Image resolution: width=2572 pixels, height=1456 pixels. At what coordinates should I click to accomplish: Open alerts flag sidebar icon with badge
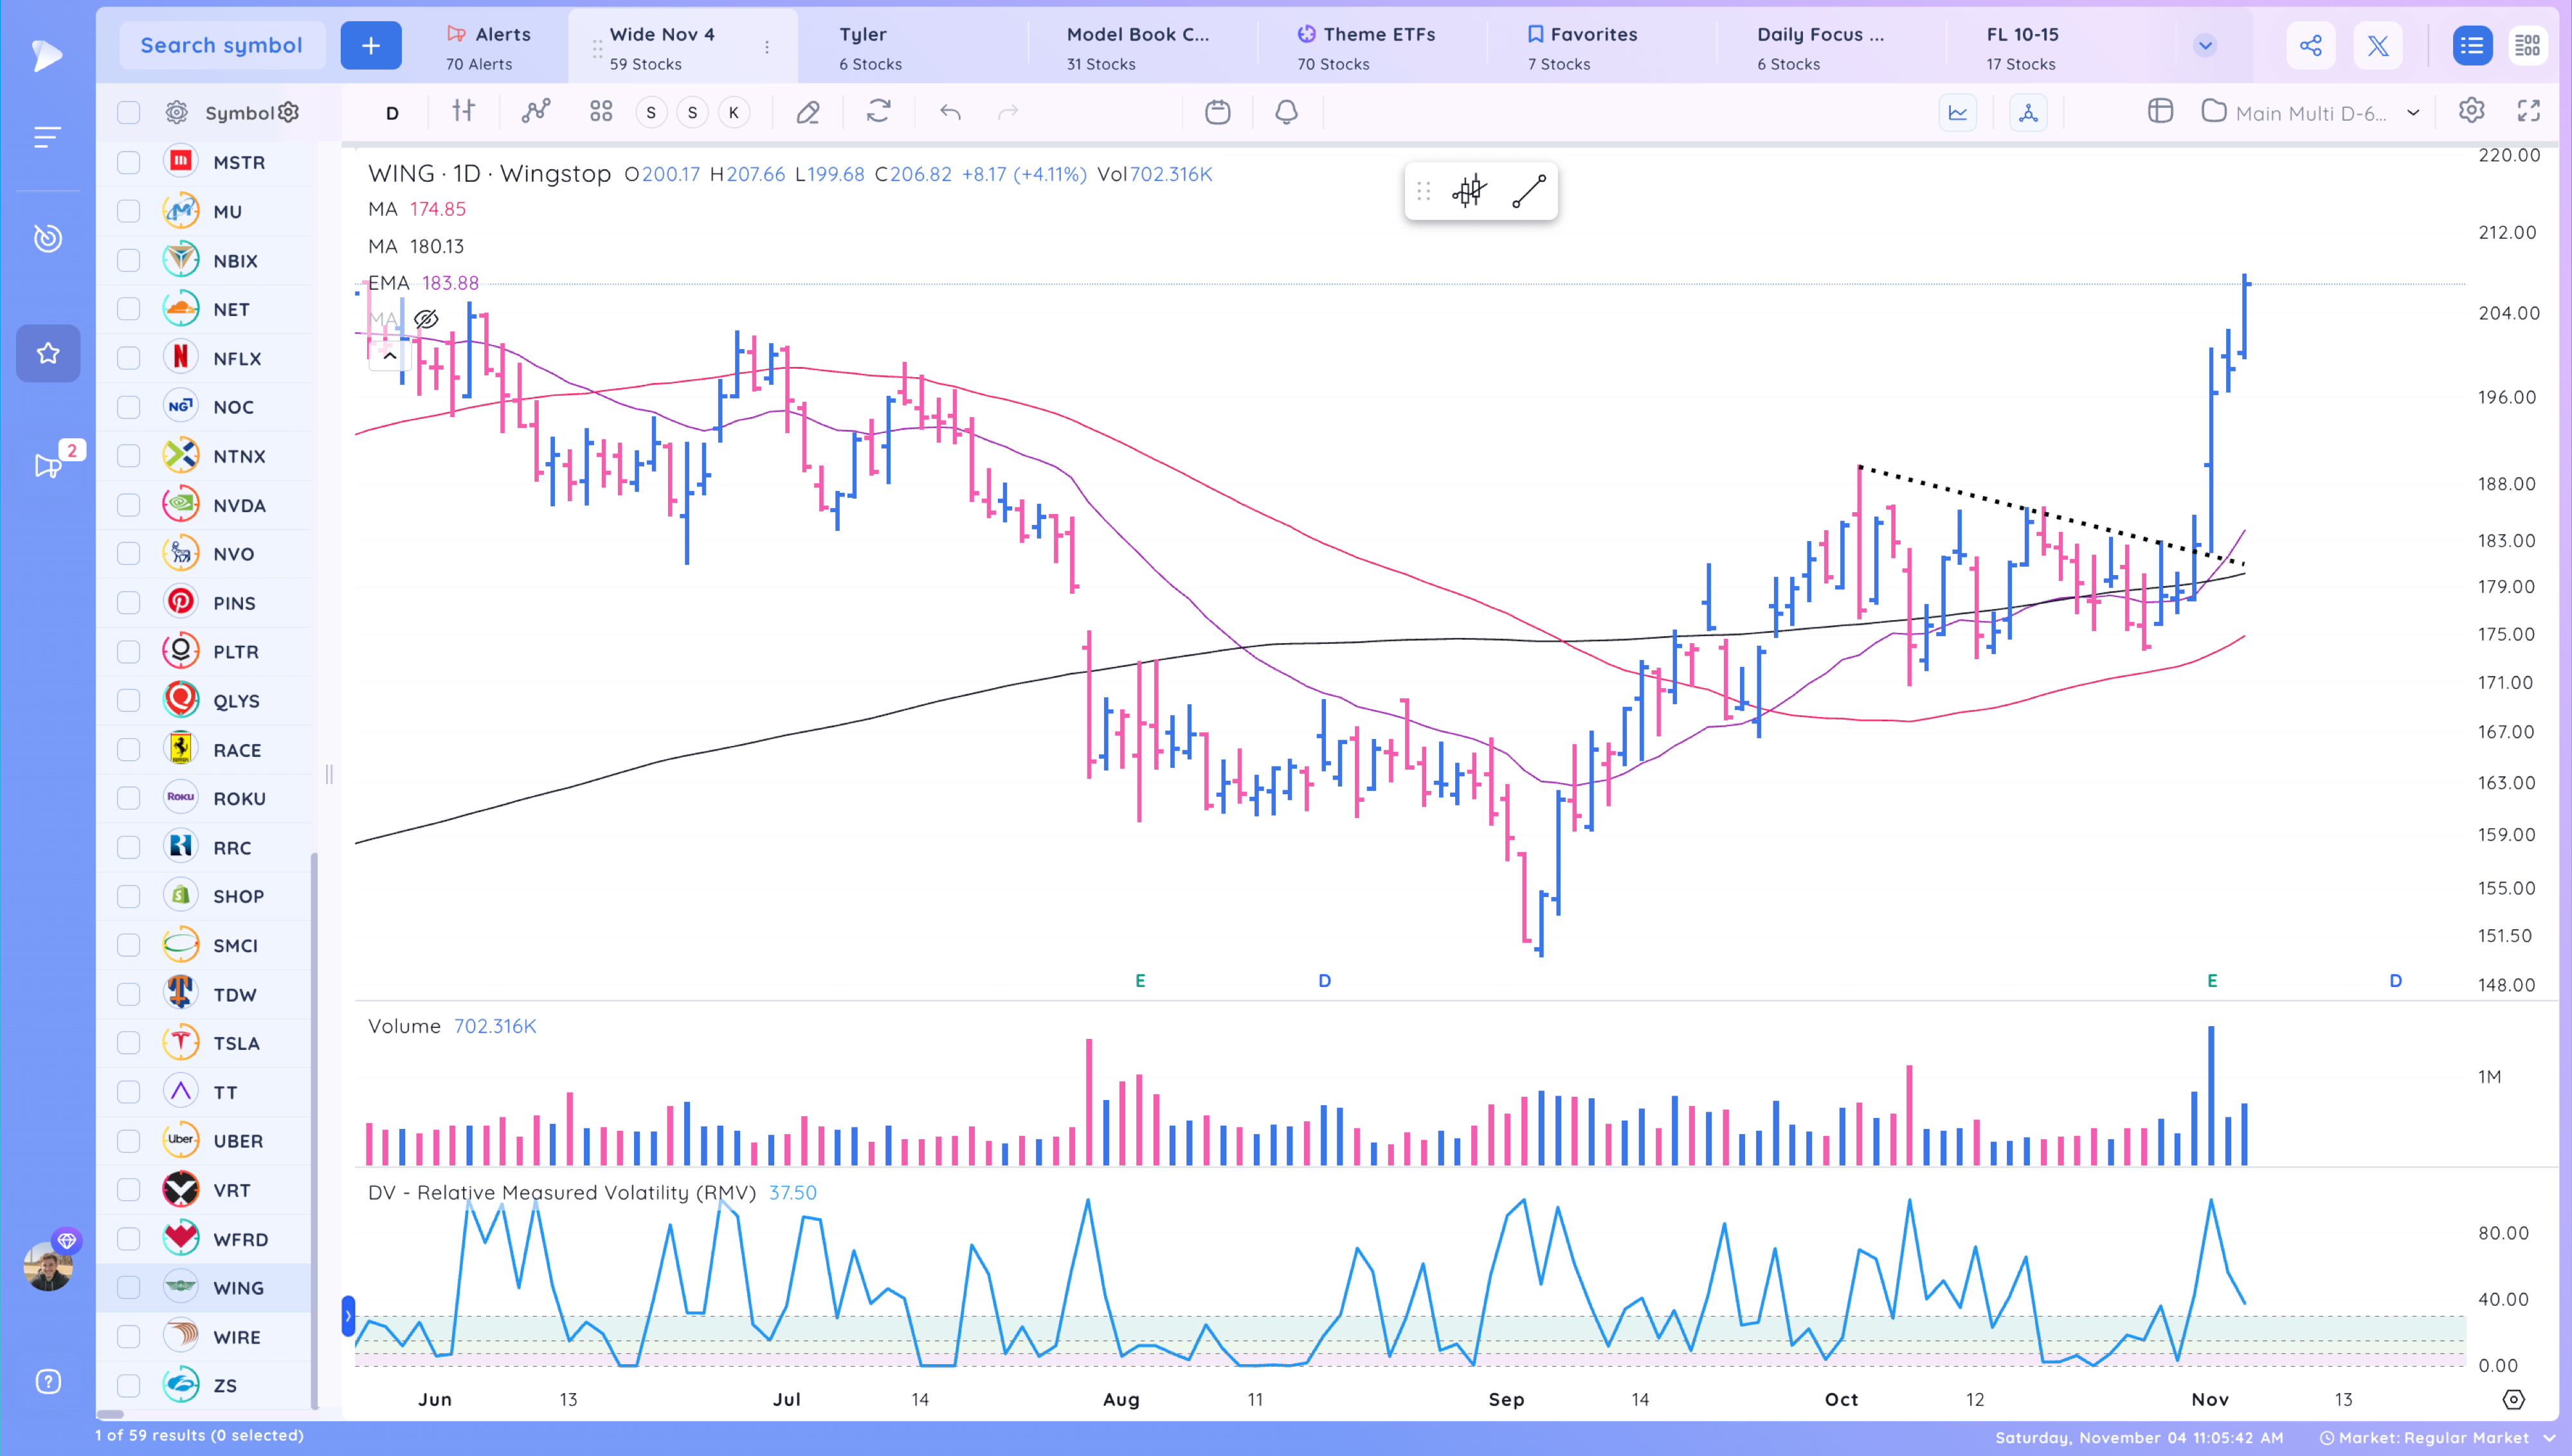coord(47,465)
